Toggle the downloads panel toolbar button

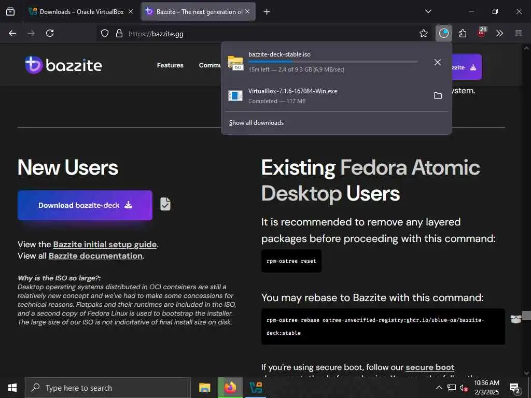[444, 33]
